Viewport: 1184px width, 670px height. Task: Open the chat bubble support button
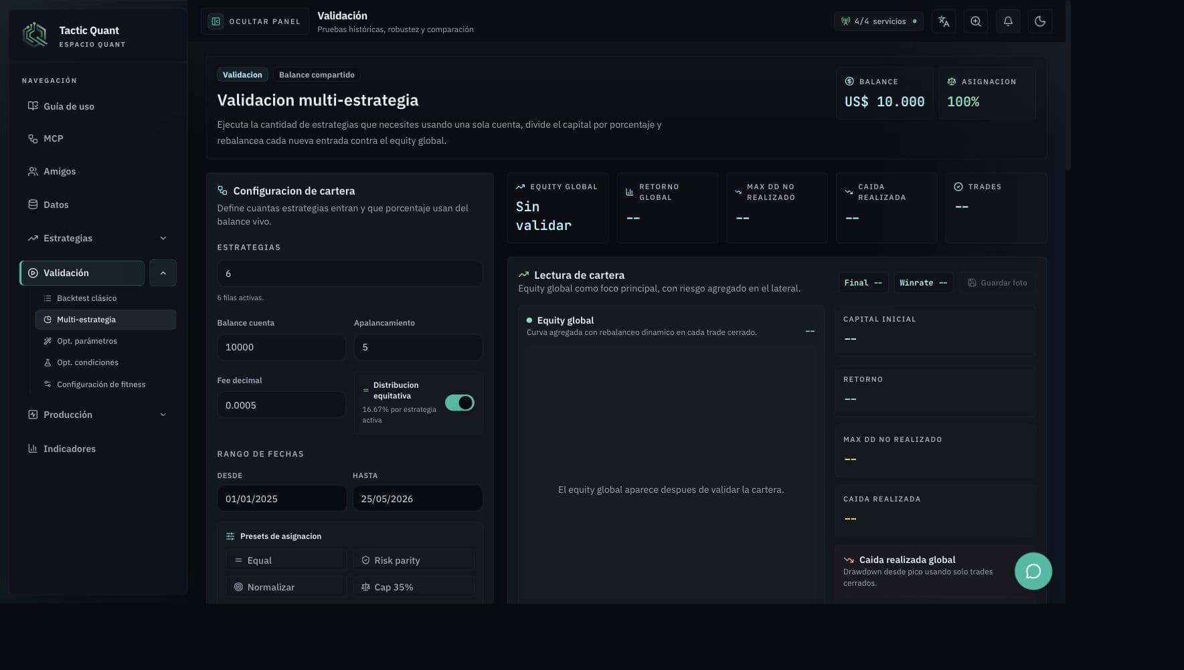pyautogui.click(x=1033, y=571)
